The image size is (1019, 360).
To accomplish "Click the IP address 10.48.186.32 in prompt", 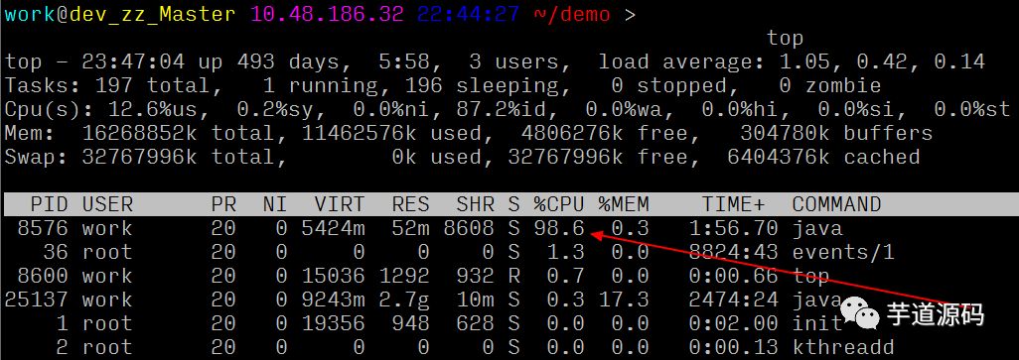I will coord(327,14).
